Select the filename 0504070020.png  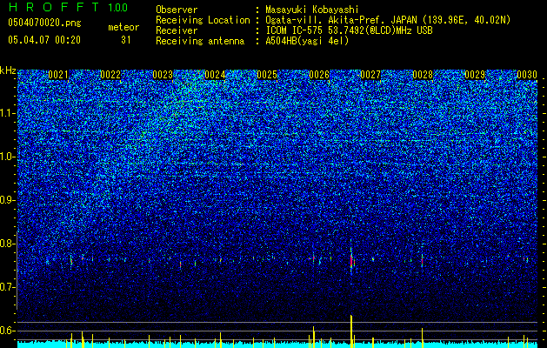click(44, 23)
